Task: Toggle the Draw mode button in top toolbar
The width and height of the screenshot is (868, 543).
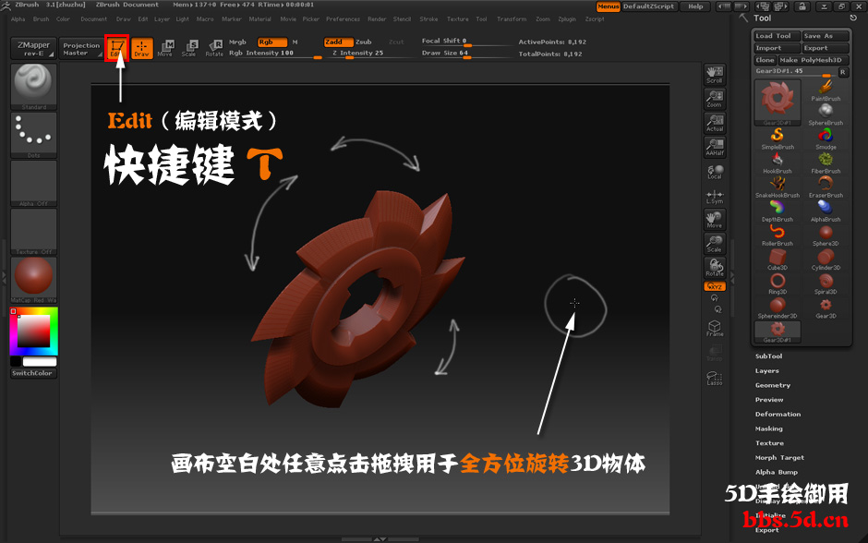Action: coord(141,48)
